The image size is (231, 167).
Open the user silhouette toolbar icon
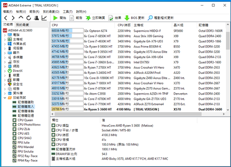[36, 18]
